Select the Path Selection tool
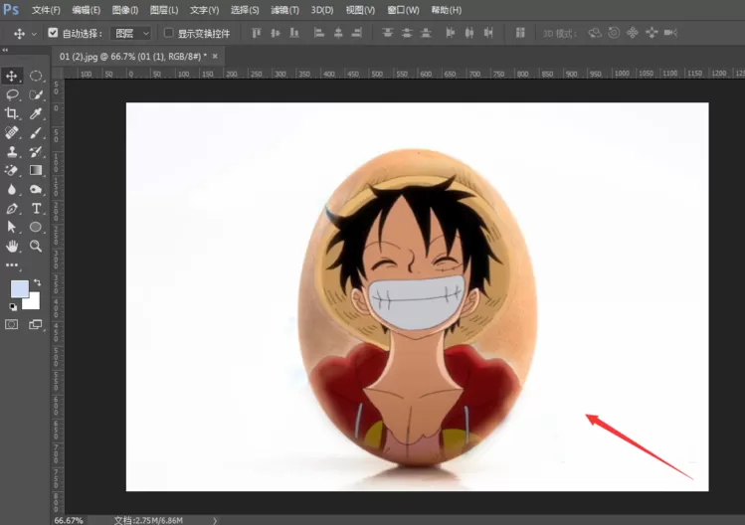 pos(12,227)
